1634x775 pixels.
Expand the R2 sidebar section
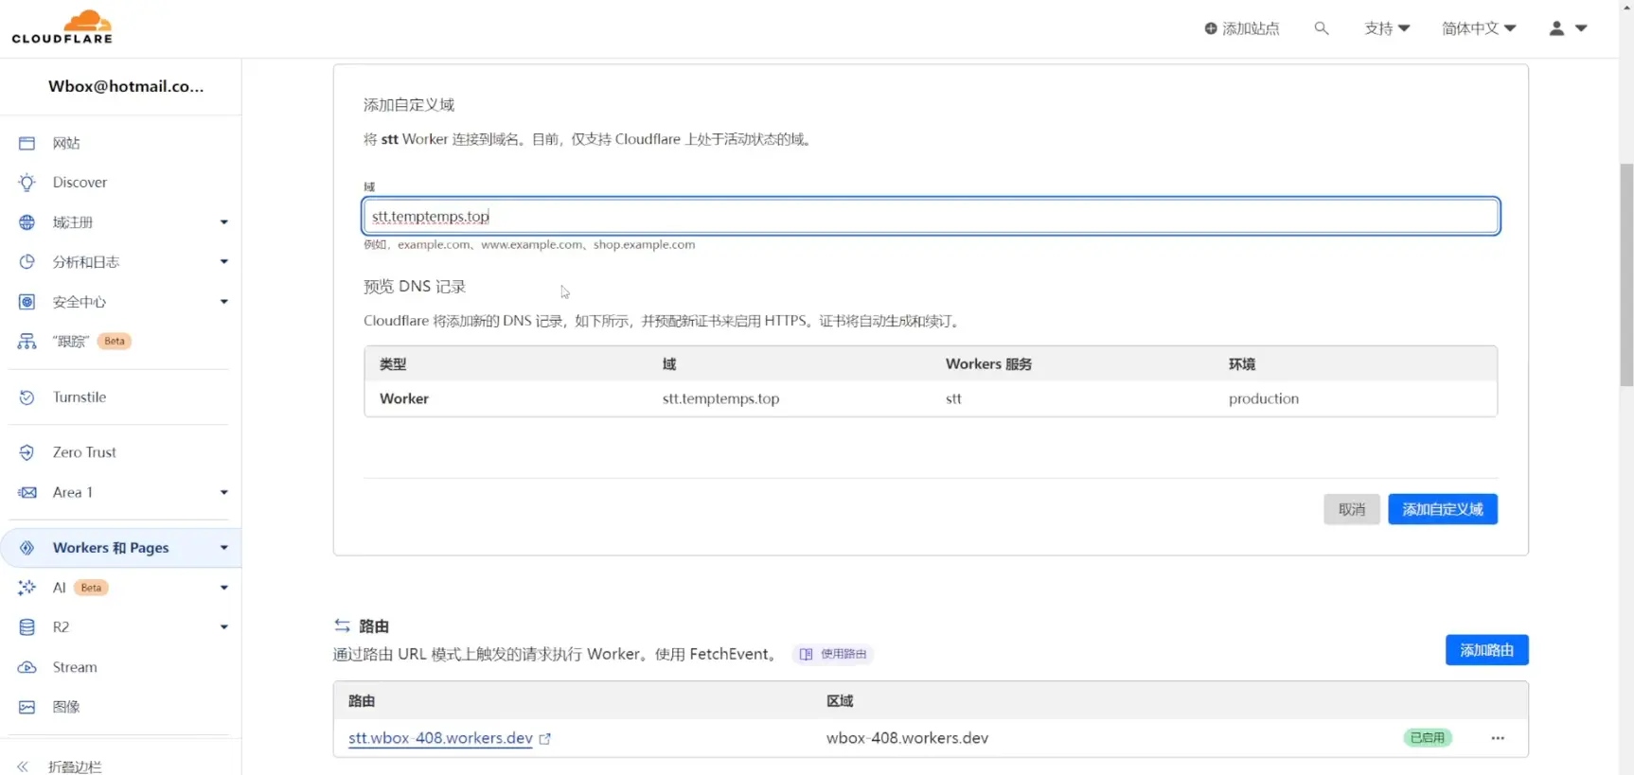[224, 627]
